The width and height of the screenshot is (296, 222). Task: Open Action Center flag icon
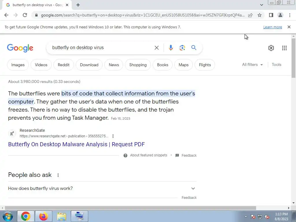(253, 217)
